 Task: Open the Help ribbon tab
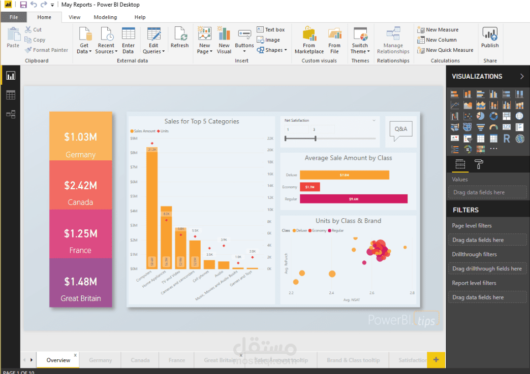pos(140,17)
